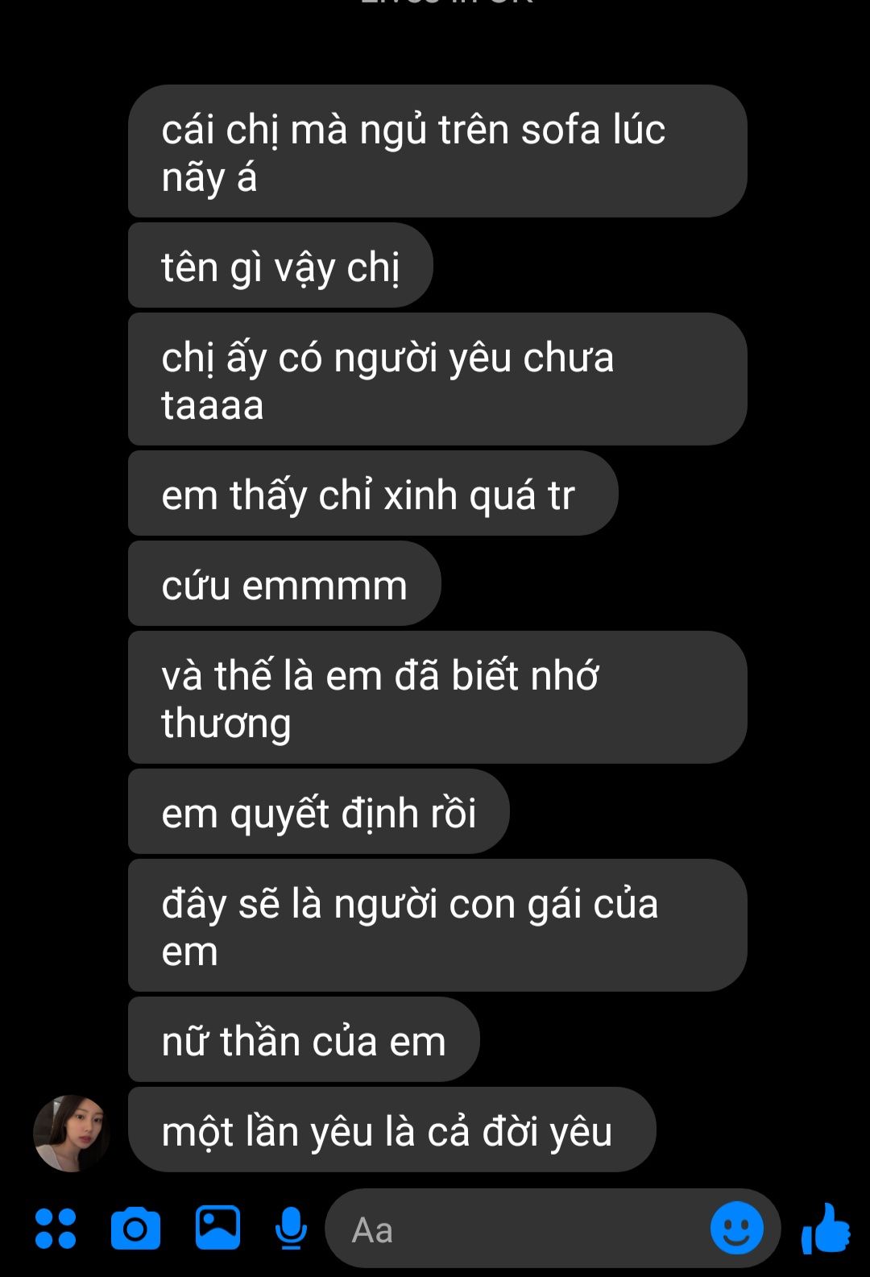
Task: Tap the Aa message input field
Action: tap(553, 1229)
